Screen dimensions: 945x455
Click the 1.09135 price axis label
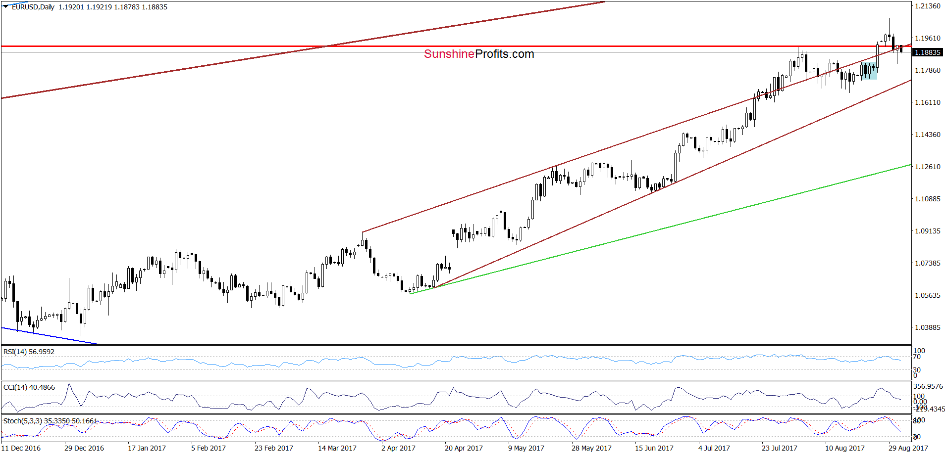(927, 231)
